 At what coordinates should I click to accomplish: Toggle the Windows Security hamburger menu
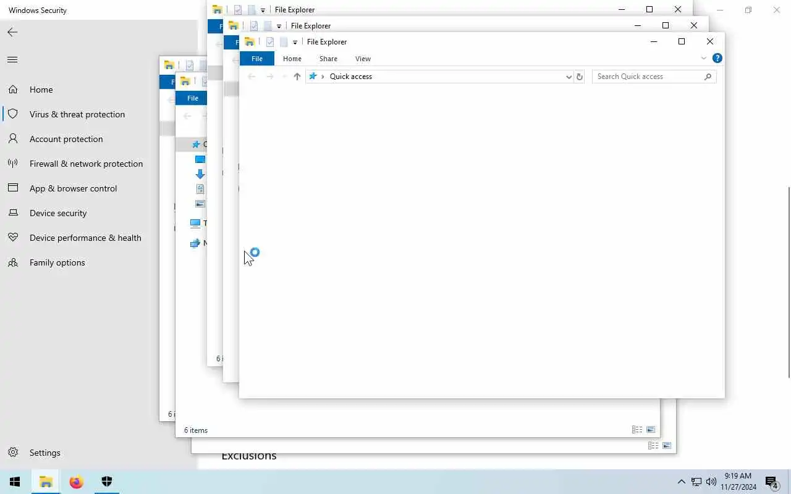point(12,60)
